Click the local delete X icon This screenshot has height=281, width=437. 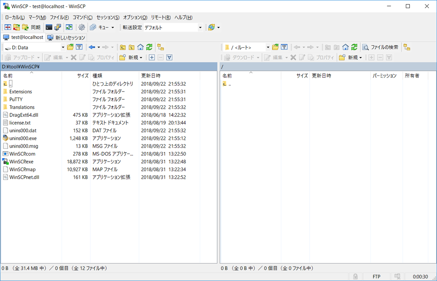pyautogui.click(x=73, y=58)
